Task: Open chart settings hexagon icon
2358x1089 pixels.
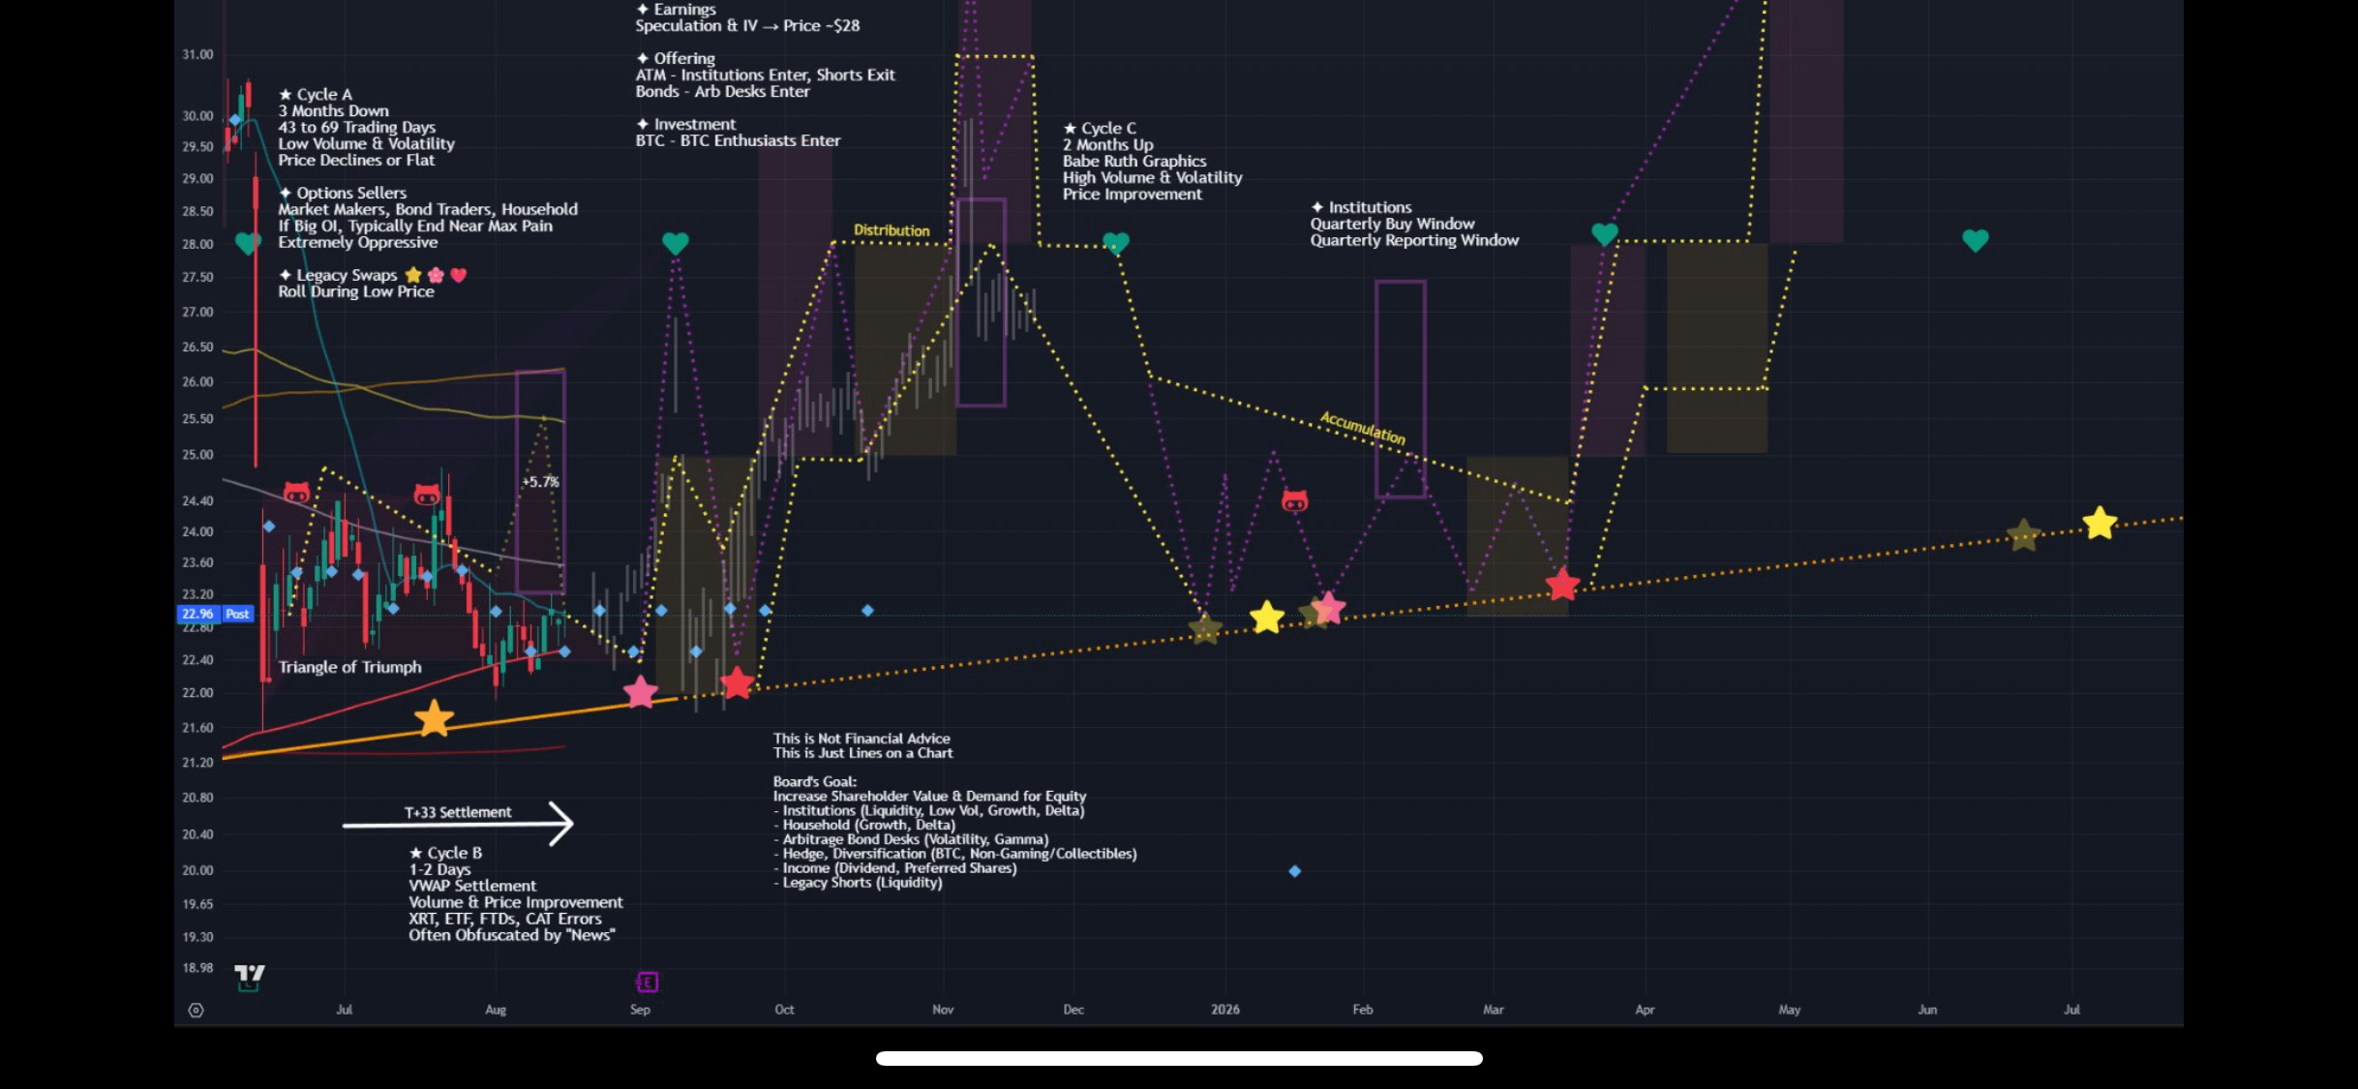Action: coord(196,1011)
